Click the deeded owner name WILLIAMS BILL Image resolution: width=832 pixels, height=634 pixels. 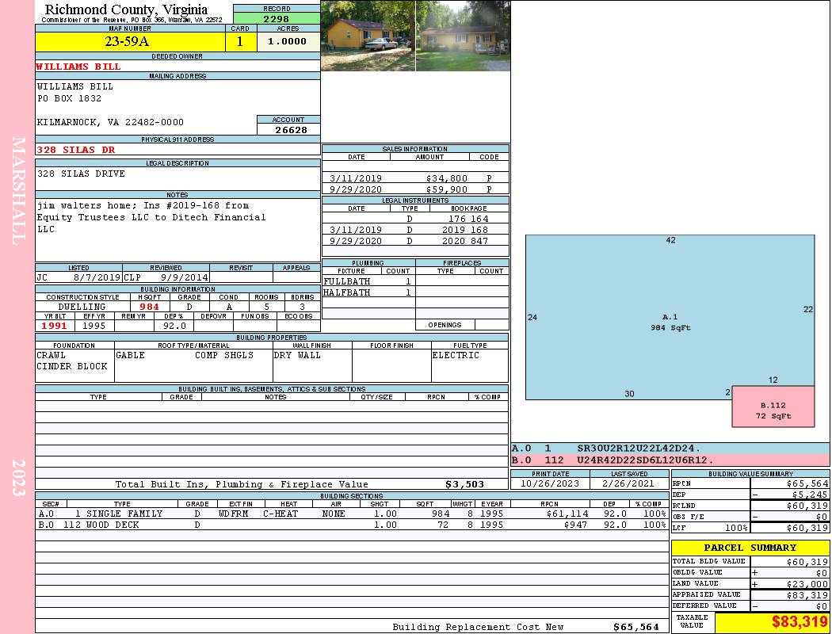[x=78, y=67]
